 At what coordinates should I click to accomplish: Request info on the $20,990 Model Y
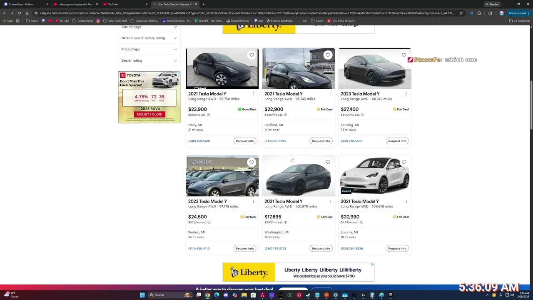397,248
